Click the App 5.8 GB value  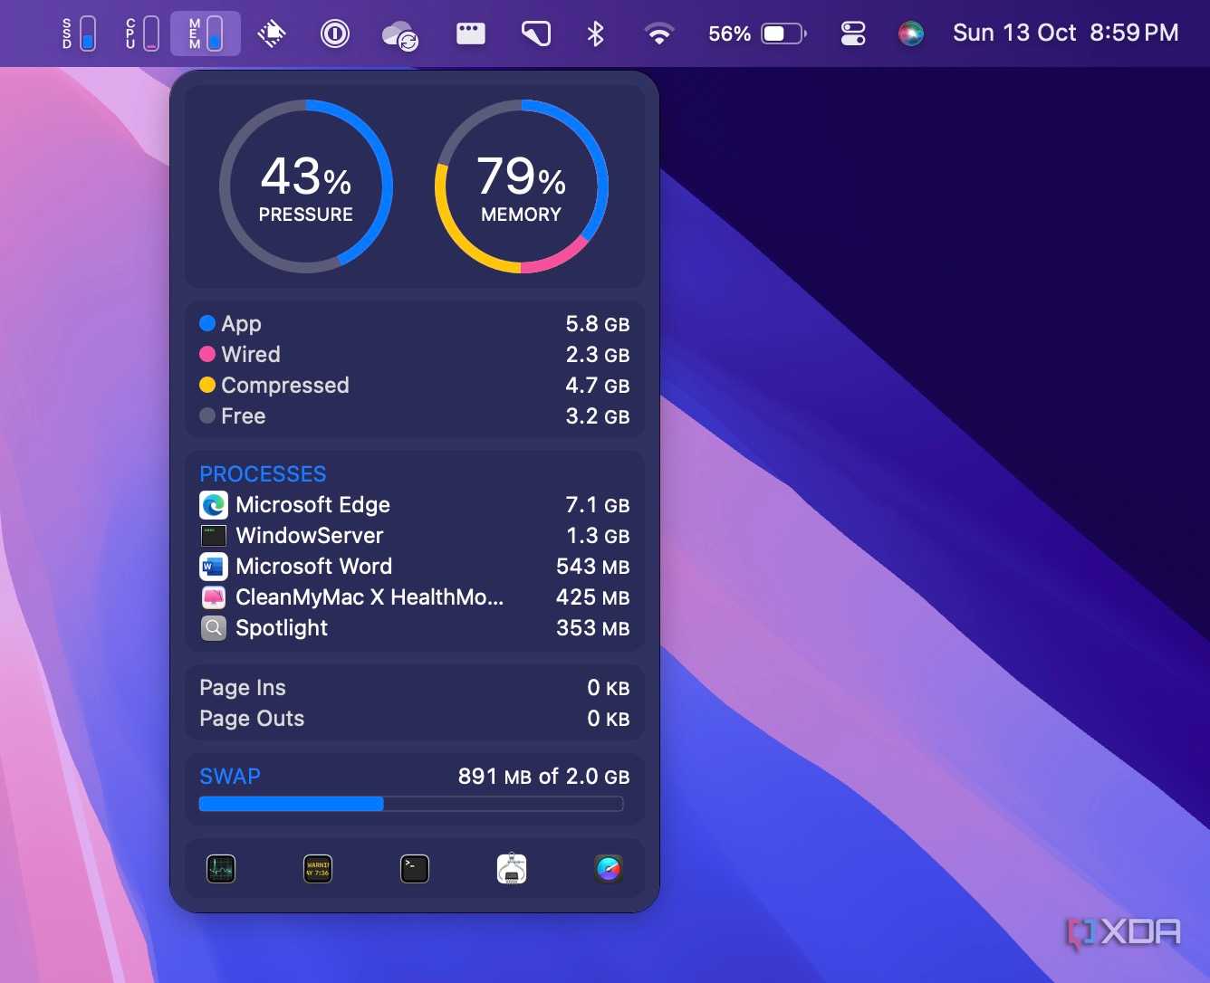tap(598, 324)
